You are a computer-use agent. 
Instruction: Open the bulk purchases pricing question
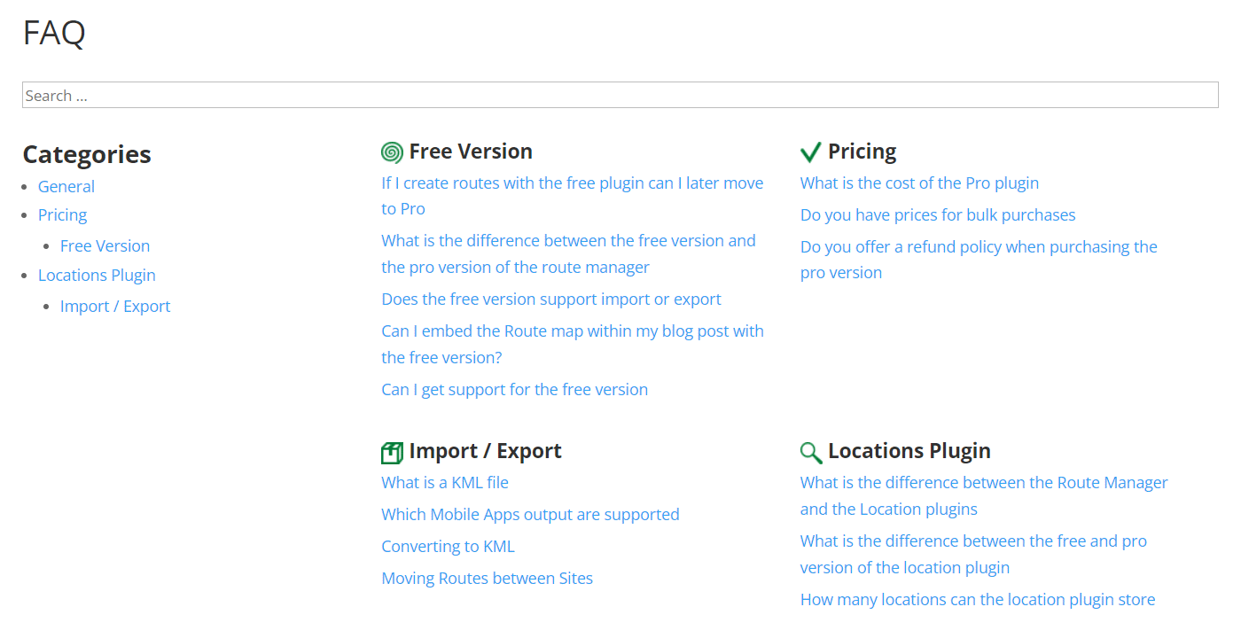tap(938, 214)
